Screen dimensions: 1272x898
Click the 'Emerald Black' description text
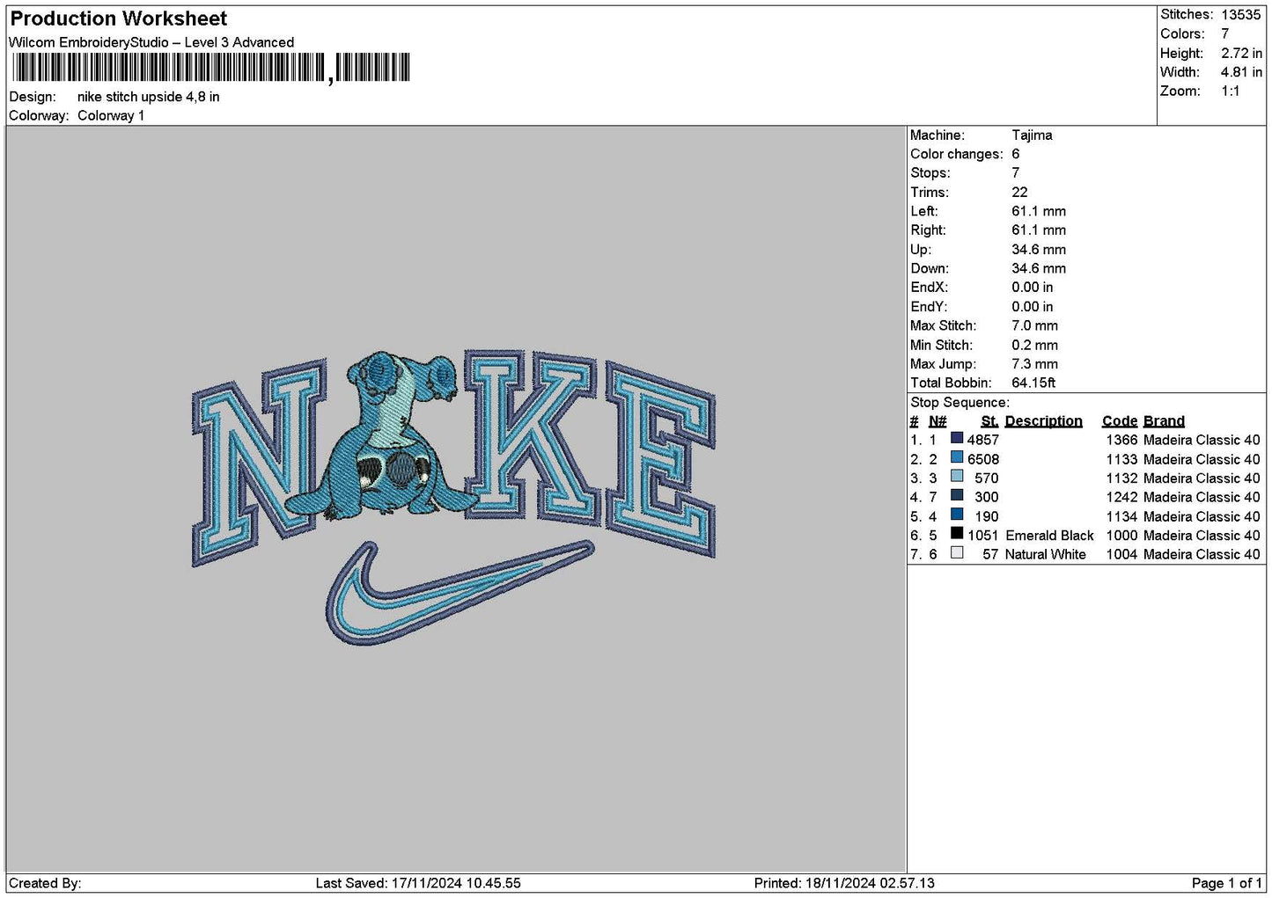click(x=1049, y=536)
